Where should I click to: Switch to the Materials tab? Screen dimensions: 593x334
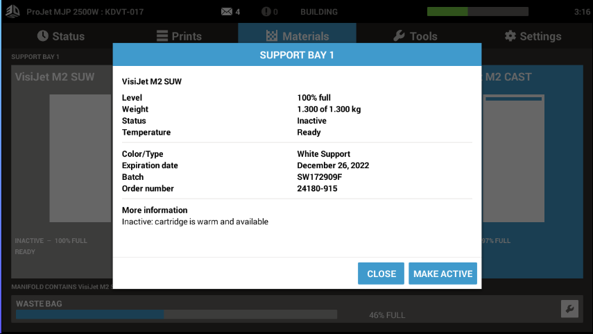(297, 36)
